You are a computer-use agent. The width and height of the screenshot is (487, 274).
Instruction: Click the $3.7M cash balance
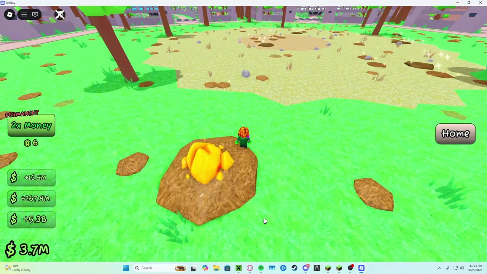point(27,250)
